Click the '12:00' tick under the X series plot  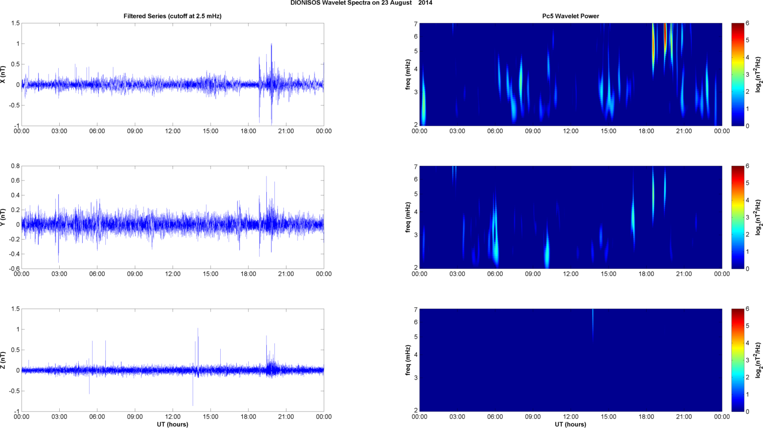coord(173,131)
